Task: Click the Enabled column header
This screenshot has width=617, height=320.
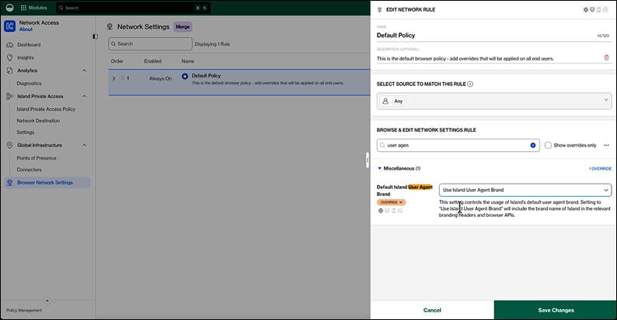Action: pos(152,61)
